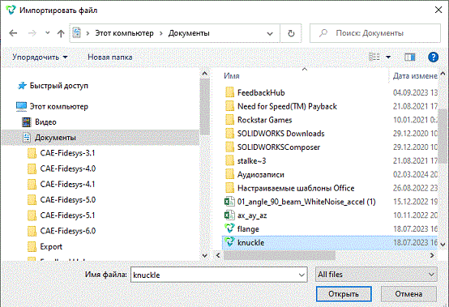Select Need for Speed(TM) Payback folder

[x=287, y=106]
